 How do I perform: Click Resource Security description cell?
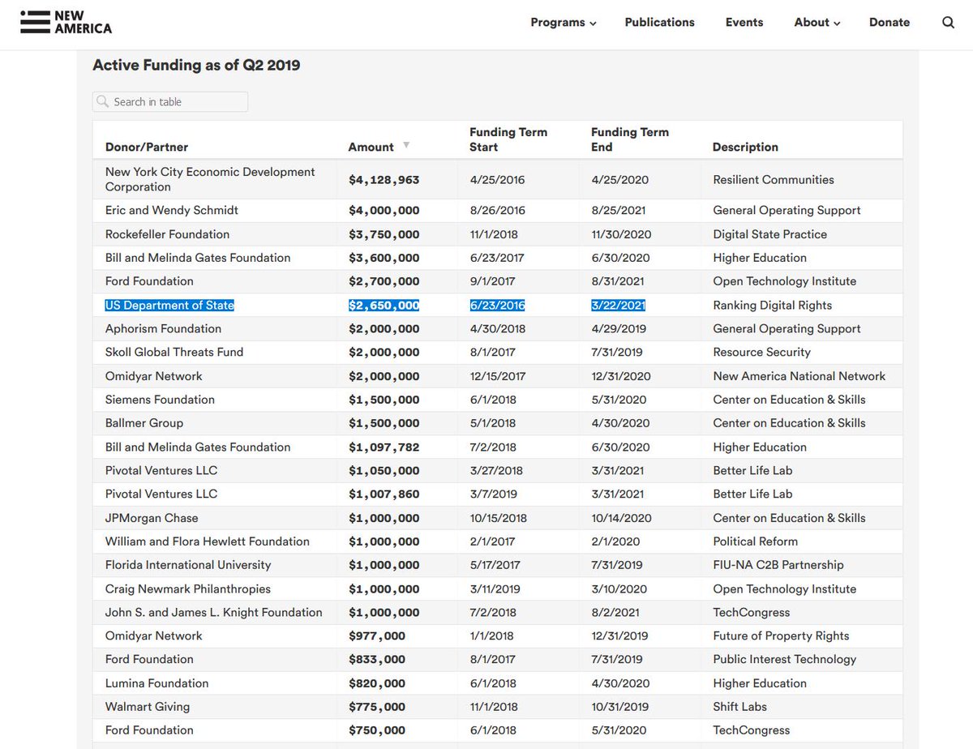pyautogui.click(x=761, y=352)
